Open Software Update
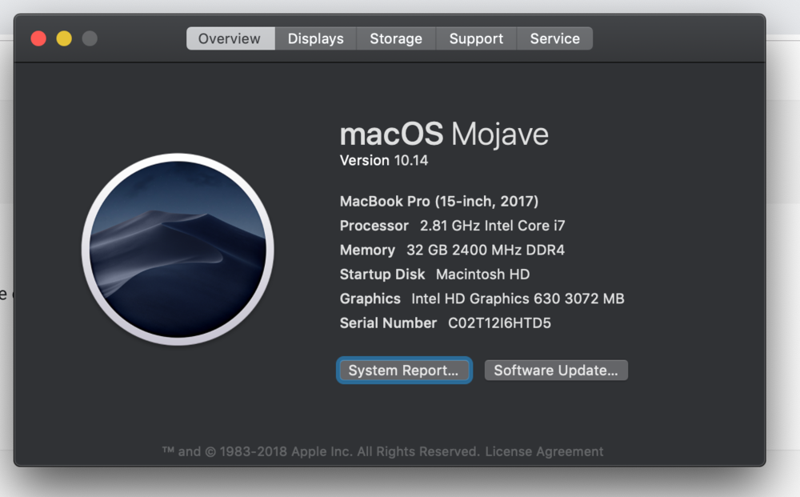Viewport: 800px width, 497px height. [x=556, y=371]
